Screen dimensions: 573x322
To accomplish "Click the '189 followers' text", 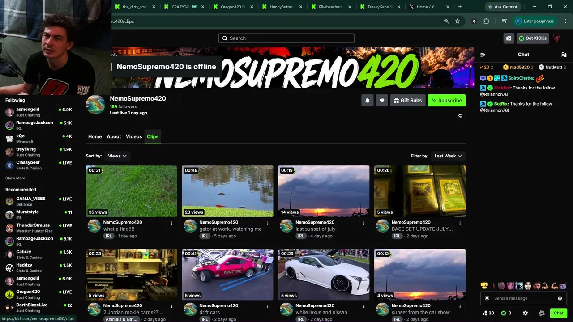I will pos(124,106).
